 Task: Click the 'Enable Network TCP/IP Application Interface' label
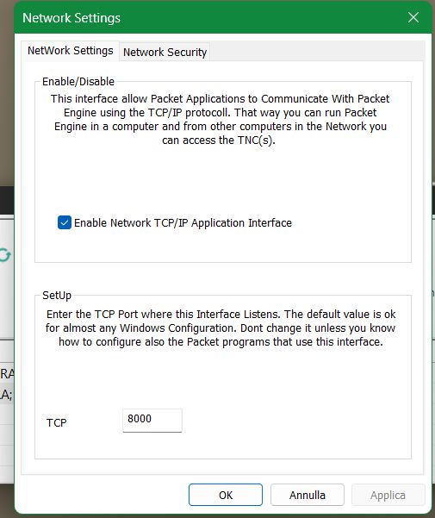pos(183,223)
